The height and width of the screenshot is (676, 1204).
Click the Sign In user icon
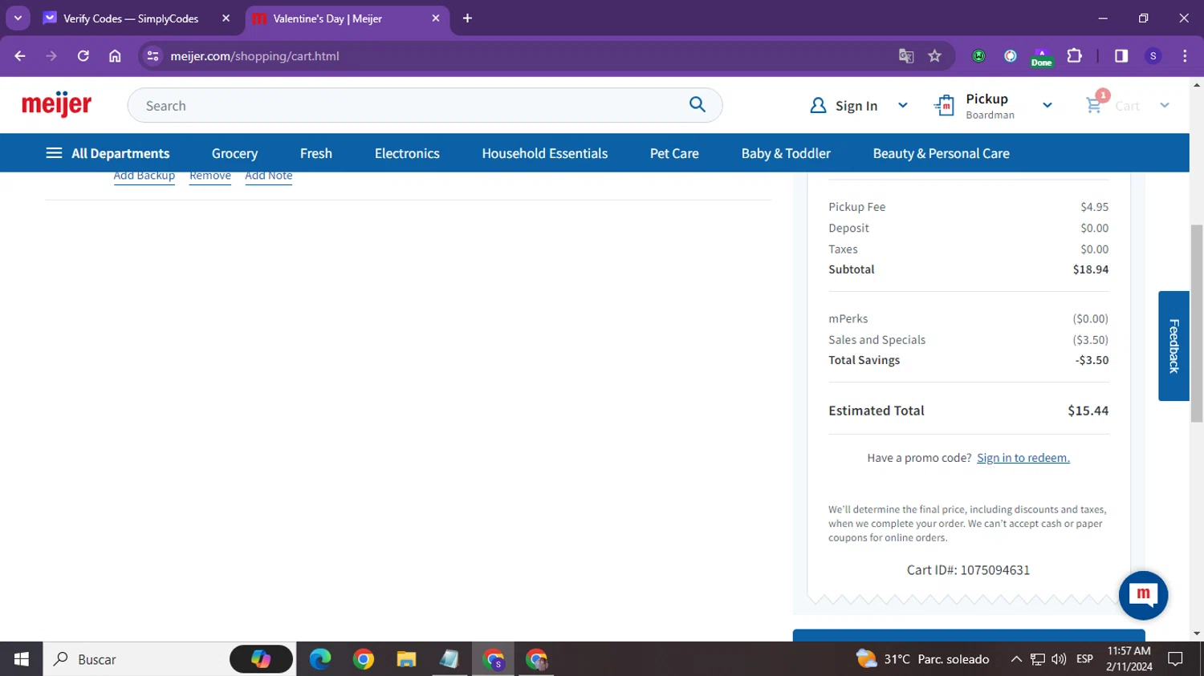(x=818, y=105)
